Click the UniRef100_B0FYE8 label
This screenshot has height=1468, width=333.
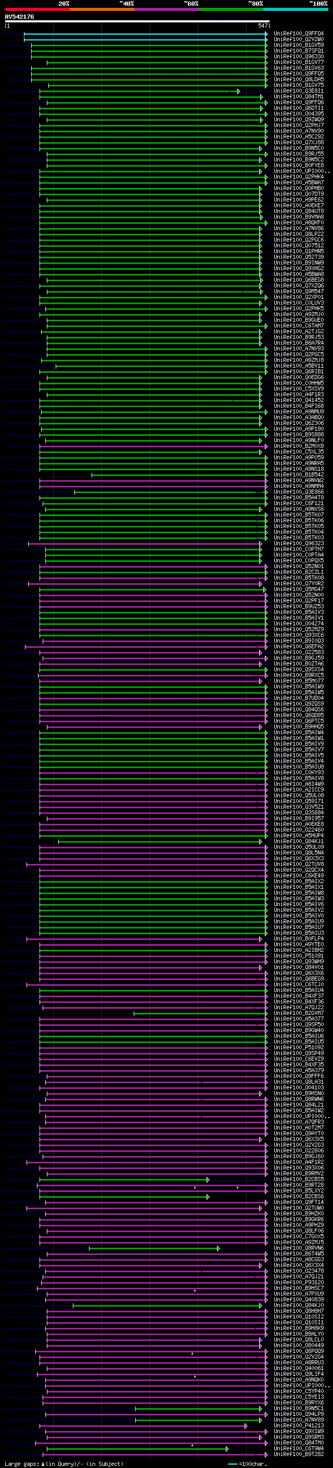(x=299, y=165)
